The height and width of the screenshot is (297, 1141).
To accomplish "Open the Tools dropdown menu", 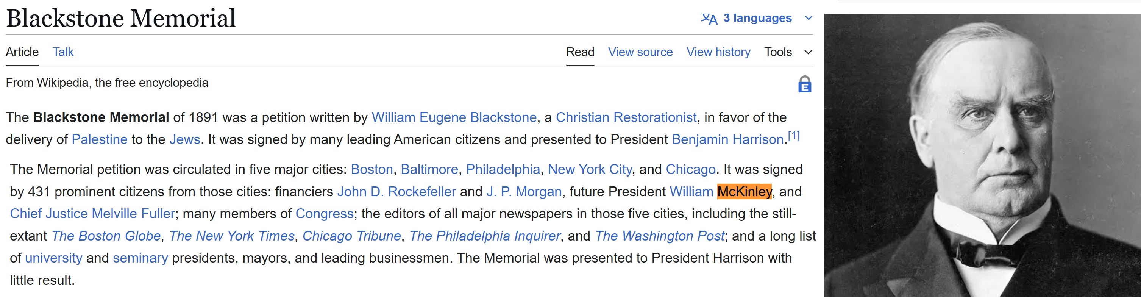I will tap(788, 52).
